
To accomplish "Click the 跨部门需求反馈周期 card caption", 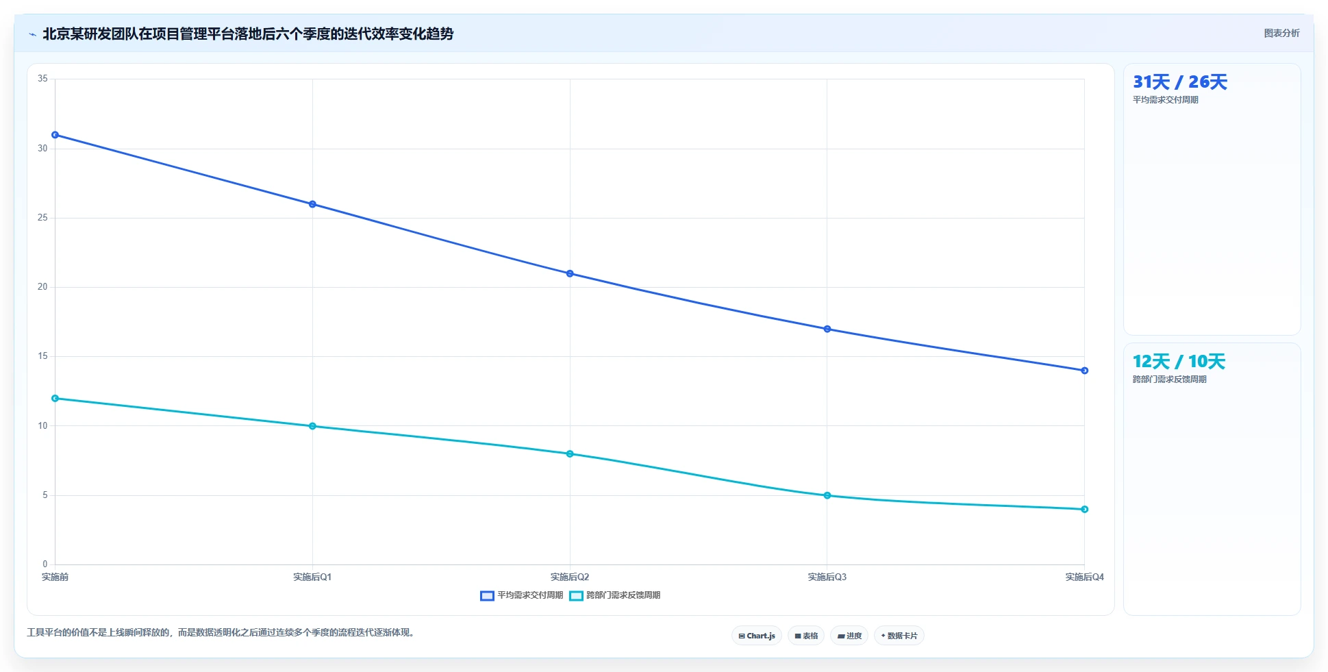I will click(x=1170, y=379).
